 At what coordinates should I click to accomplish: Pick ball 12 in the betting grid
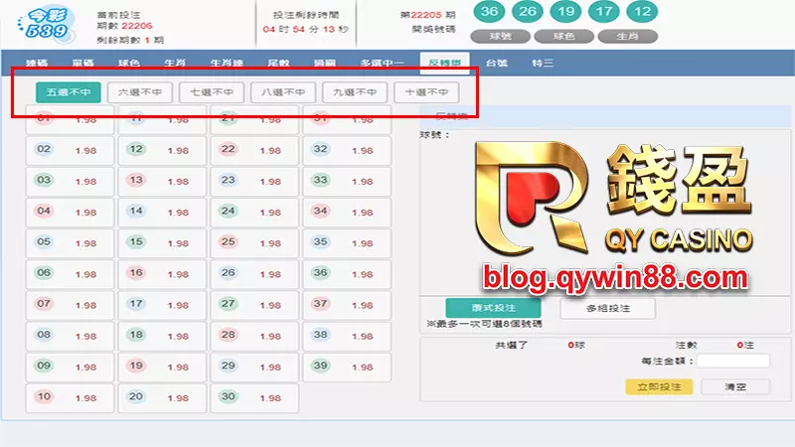point(136,149)
